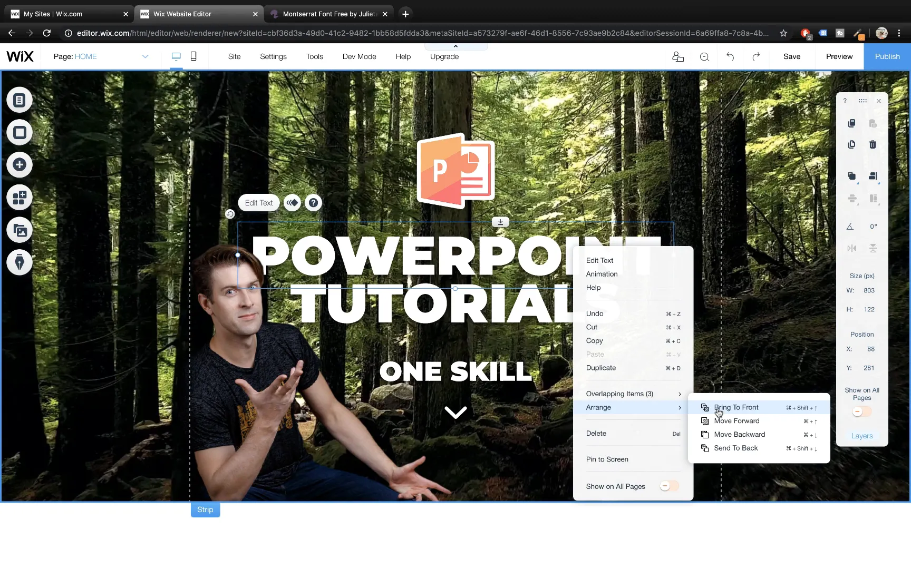Open the Settings menu
The image size is (911, 569).
273,56
